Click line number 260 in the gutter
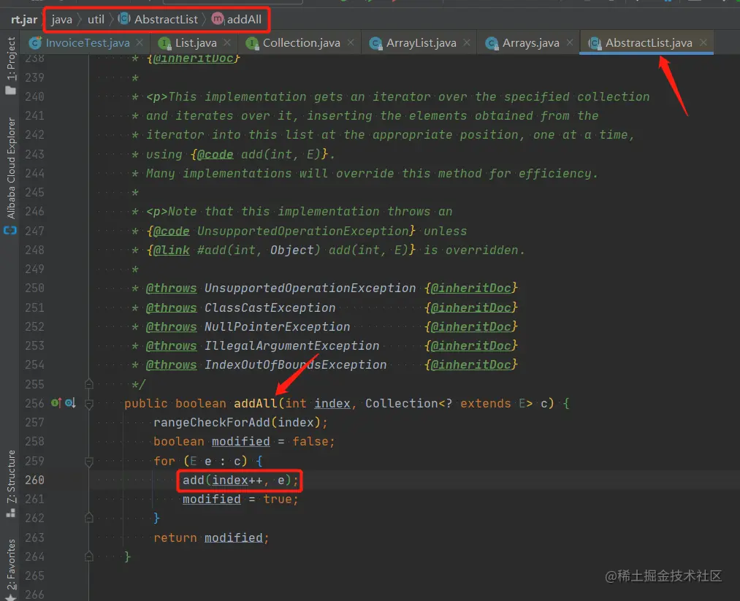This screenshot has width=740, height=601. 34,480
